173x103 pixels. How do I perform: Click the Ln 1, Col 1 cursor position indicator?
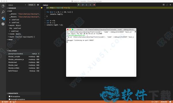pyautogui.click(x=155, y=102)
